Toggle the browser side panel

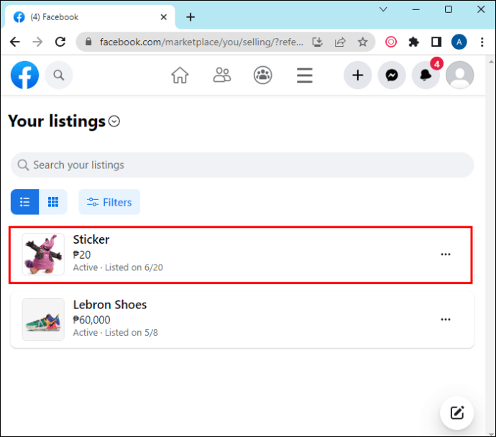point(436,42)
